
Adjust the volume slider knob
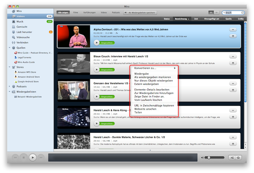pos(209,158)
